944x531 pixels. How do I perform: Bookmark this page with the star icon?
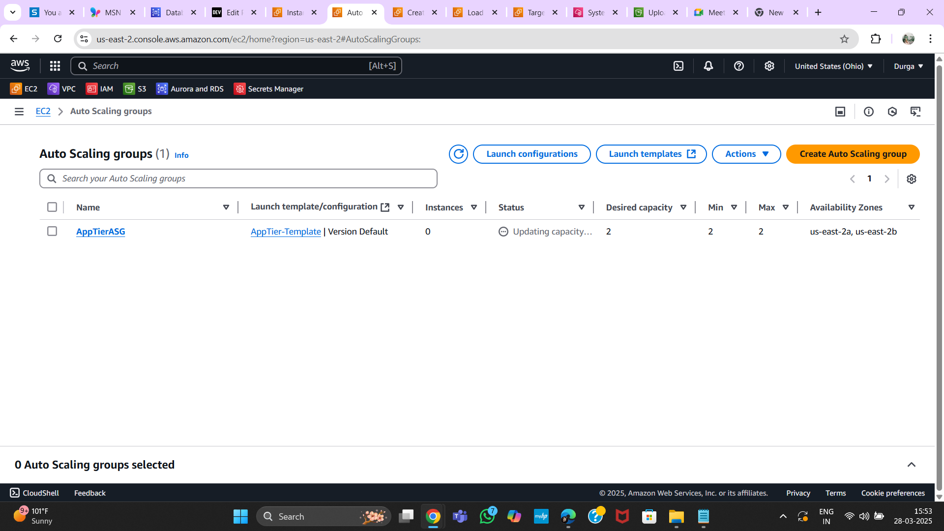click(844, 39)
